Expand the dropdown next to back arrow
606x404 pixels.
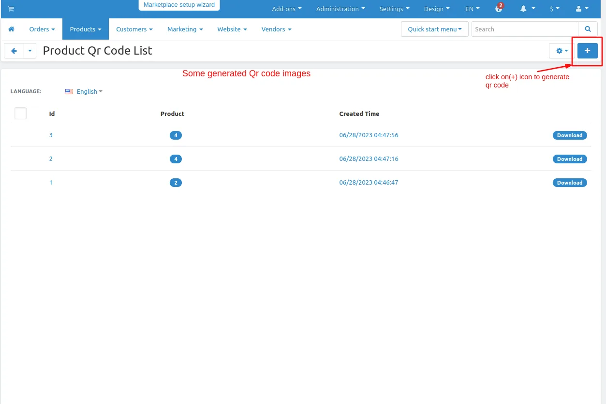click(30, 51)
